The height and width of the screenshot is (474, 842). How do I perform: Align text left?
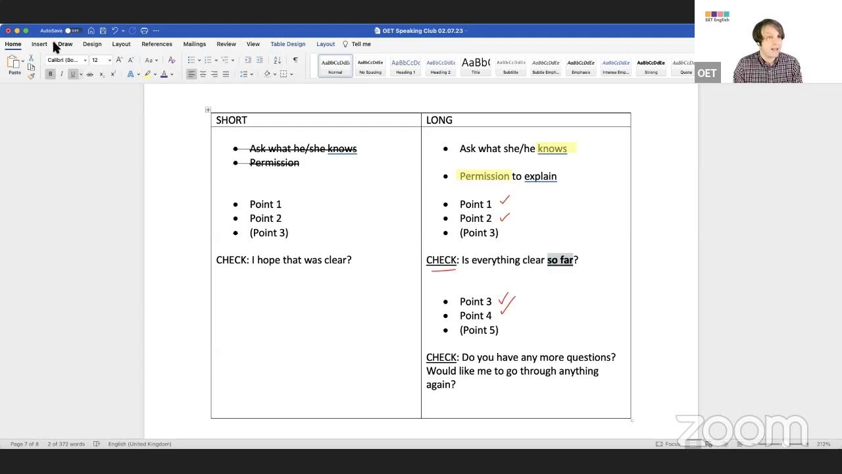(x=191, y=74)
